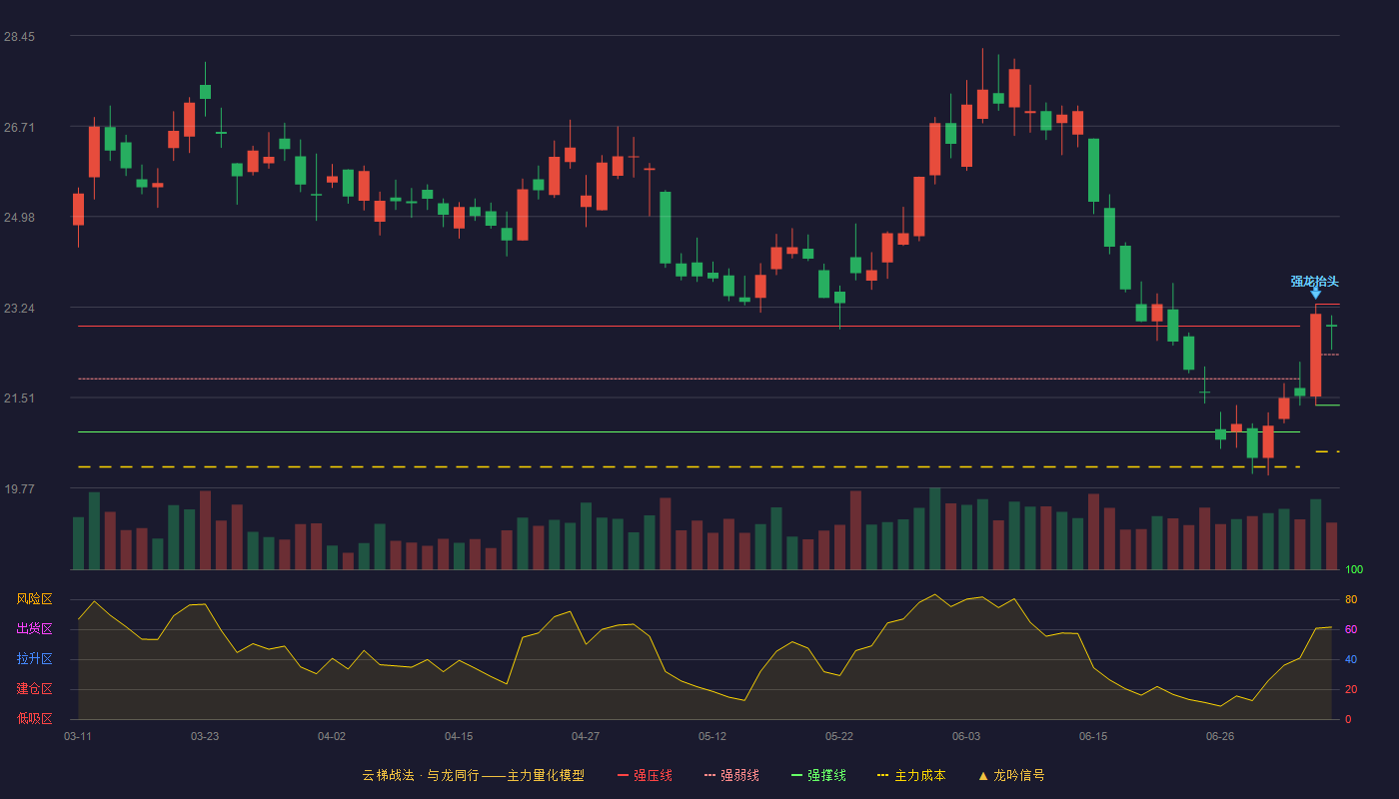Toggle the 主力成本 legend entry
Screen dimensions: 1399x799
[x=910, y=775]
